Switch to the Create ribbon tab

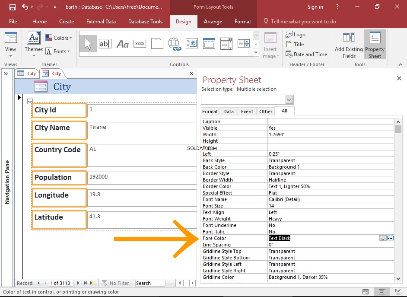coord(67,22)
